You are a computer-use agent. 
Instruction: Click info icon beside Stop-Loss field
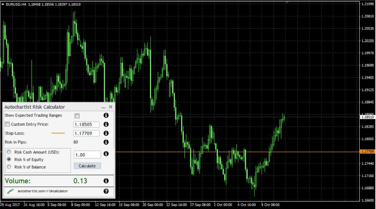pyautogui.click(x=106, y=133)
